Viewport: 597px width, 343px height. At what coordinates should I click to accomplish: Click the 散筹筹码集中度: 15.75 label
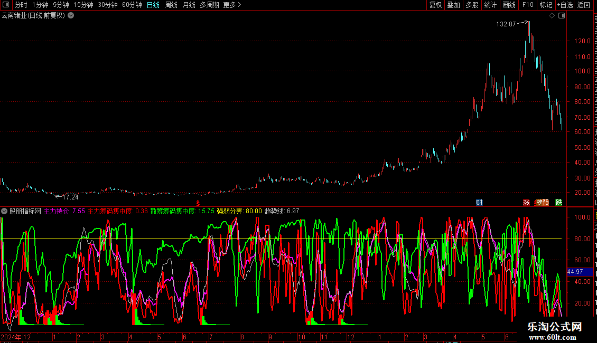tap(182, 211)
